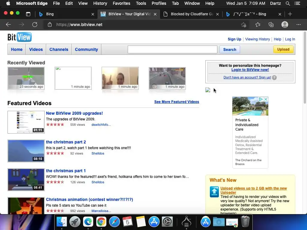Image resolution: width=307 pixels, height=230 pixels.
Task: Click Spotlight search icon in menu bar
Action: [288, 3]
